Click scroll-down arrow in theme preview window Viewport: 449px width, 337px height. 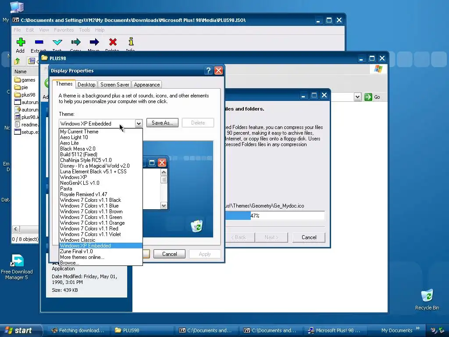tap(164, 205)
